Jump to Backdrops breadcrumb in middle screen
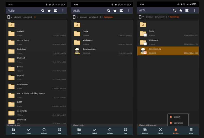Image resolution: width=204 pixels, height=138 pixels. (108, 17)
